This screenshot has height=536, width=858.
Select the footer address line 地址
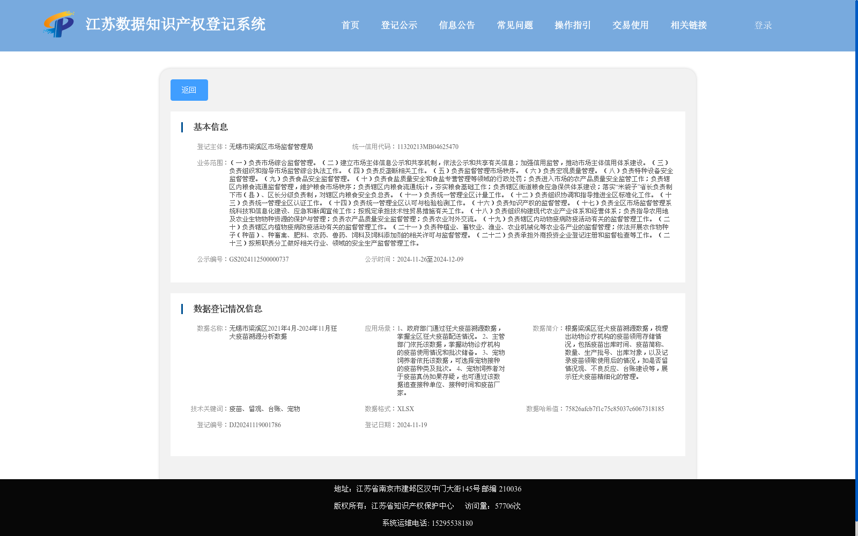coord(427,489)
